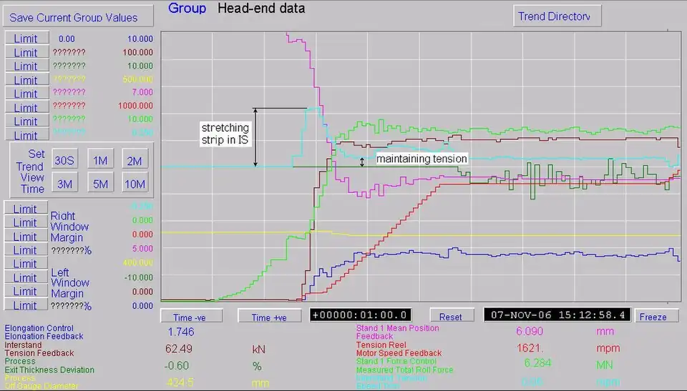
Task: Click Limit beside the yellow 400.000 value
Action: click(x=26, y=264)
